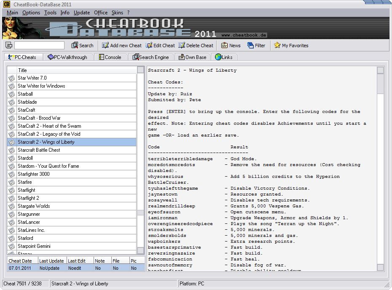The image size is (392, 290).
Task: Click row icon beside Starcraft 2 - Wings of Liberty
Action: tap(11, 142)
